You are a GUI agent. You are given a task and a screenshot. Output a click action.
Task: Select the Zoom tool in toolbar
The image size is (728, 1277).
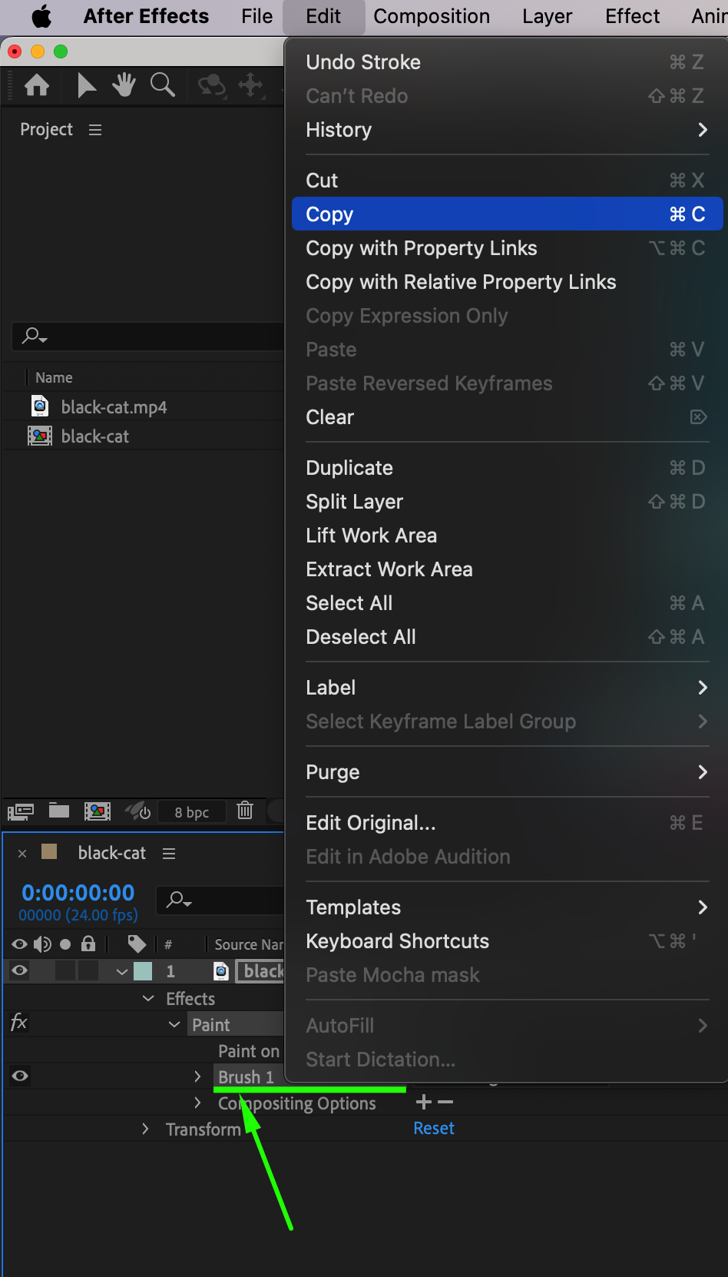(x=162, y=85)
